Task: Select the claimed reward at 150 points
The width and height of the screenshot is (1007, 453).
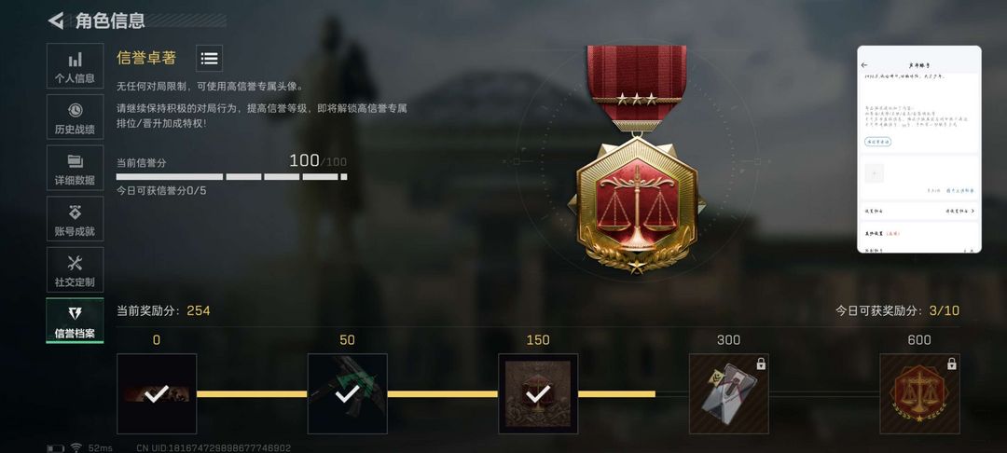Action: click(538, 394)
